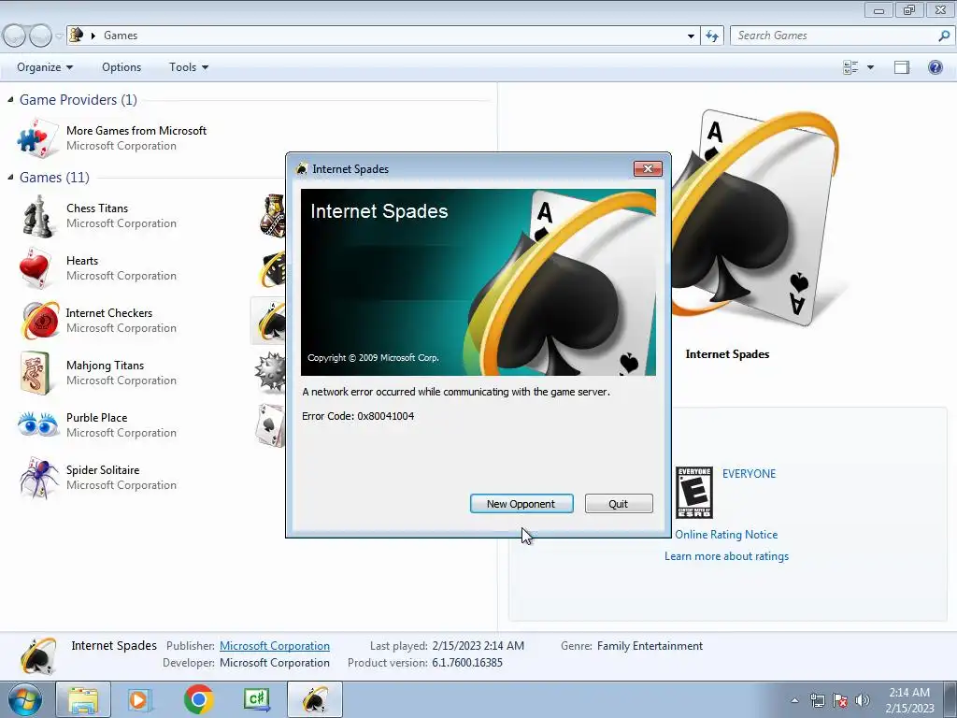Screen dimensions: 957x718
Task: Click the address bar Games breadcrumb
Action: pyautogui.click(x=121, y=36)
